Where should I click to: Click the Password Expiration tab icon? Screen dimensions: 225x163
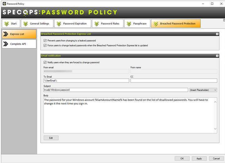pos(59,24)
